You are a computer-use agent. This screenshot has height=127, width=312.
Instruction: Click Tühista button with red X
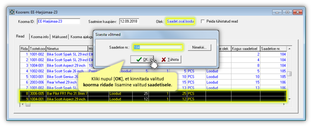pyautogui.click(x=170, y=60)
